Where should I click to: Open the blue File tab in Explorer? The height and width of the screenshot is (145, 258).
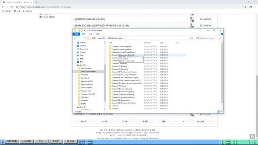point(76,34)
